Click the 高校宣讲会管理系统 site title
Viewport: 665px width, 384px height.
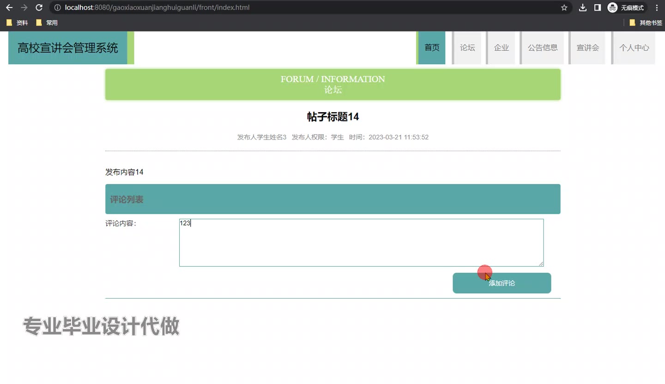(x=68, y=48)
